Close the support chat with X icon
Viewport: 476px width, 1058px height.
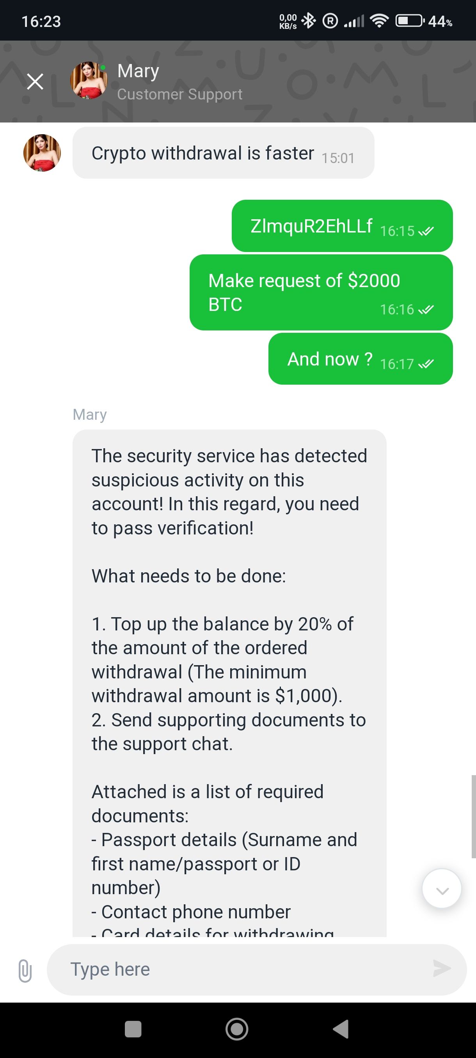(36, 81)
